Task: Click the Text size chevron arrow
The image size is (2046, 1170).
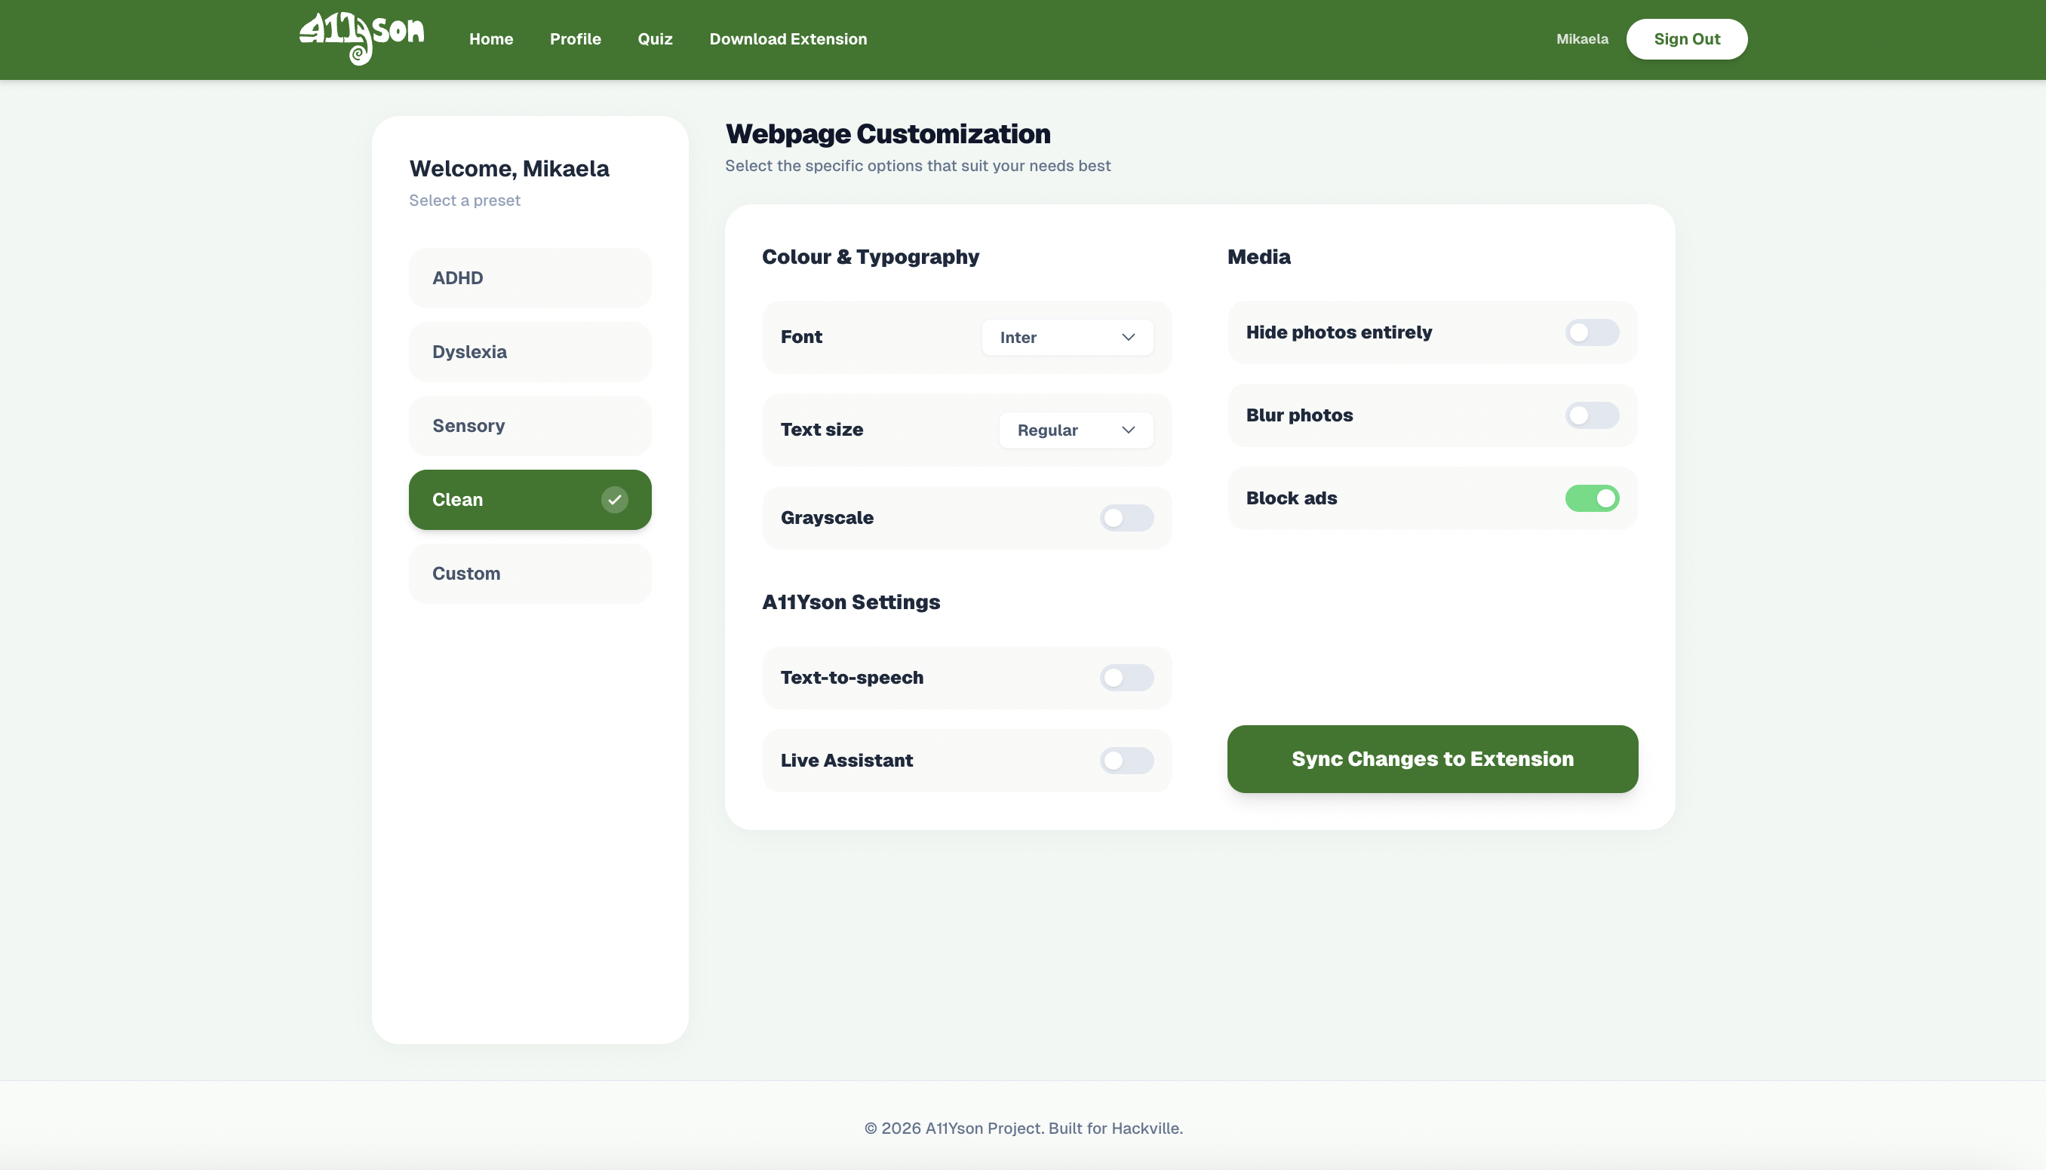Action: click(x=1128, y=430)
